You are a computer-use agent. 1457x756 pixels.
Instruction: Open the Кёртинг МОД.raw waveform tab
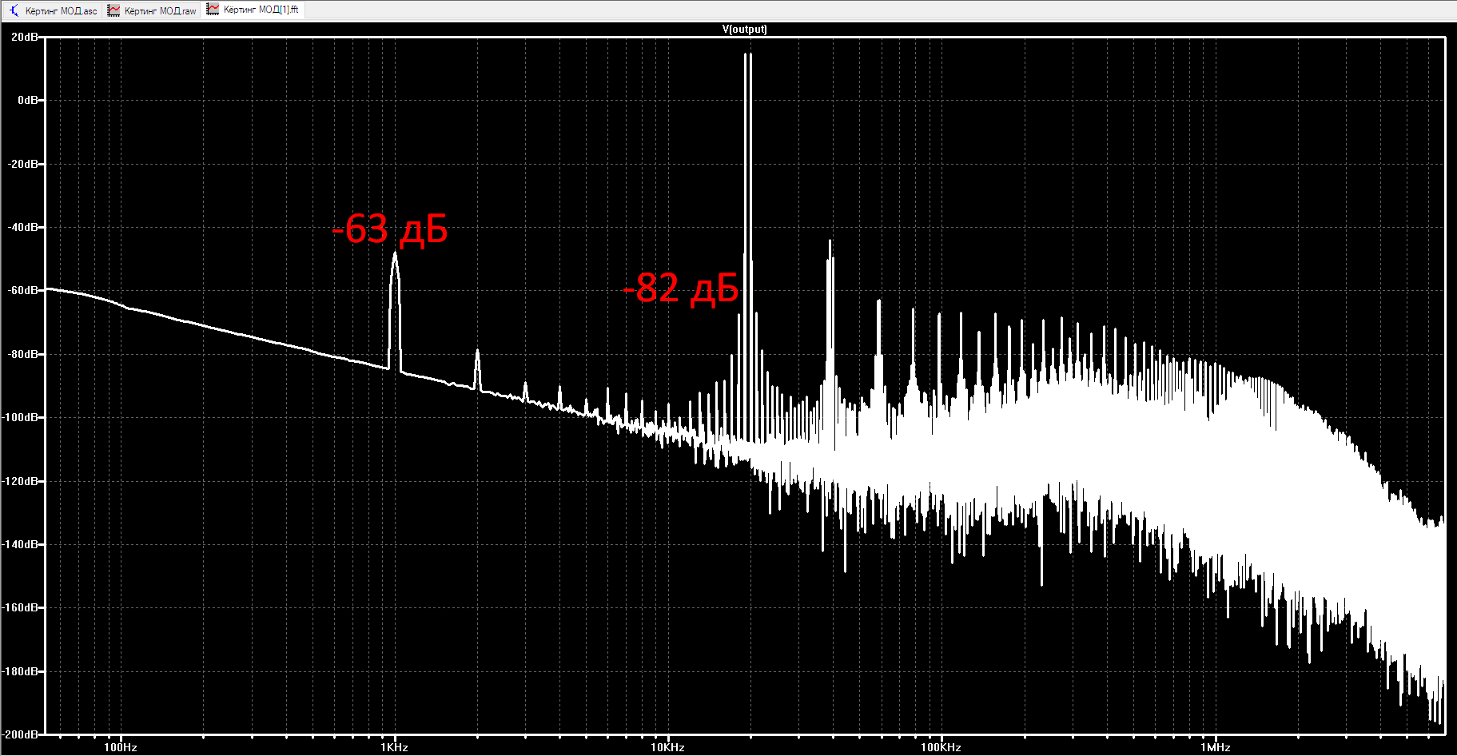[152, 10]
